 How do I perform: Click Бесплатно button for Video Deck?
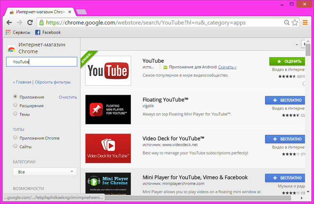(x=285, y=139)
